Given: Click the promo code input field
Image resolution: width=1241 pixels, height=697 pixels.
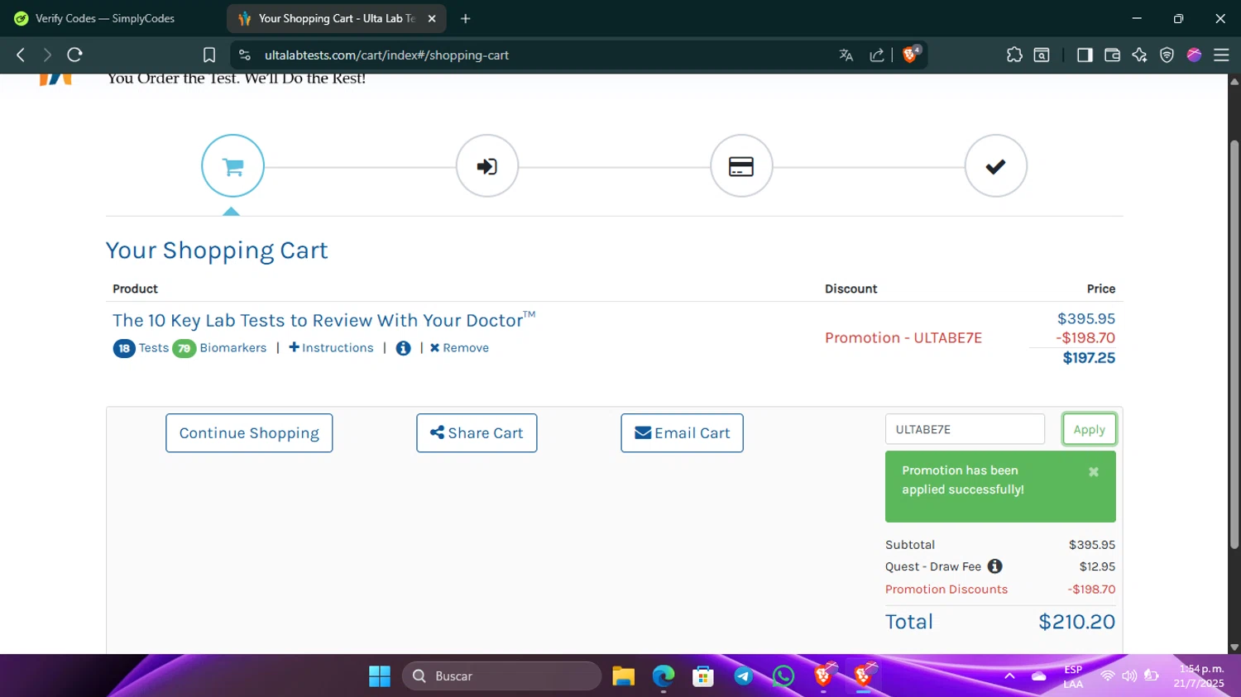Looking at the screenshot, I should click(965, 429).
